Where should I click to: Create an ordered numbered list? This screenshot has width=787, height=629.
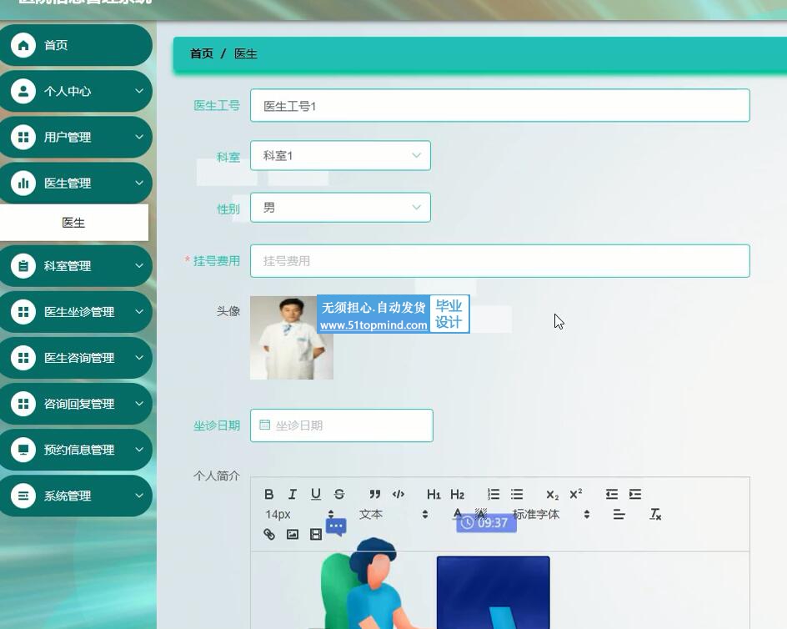point(494,495)
